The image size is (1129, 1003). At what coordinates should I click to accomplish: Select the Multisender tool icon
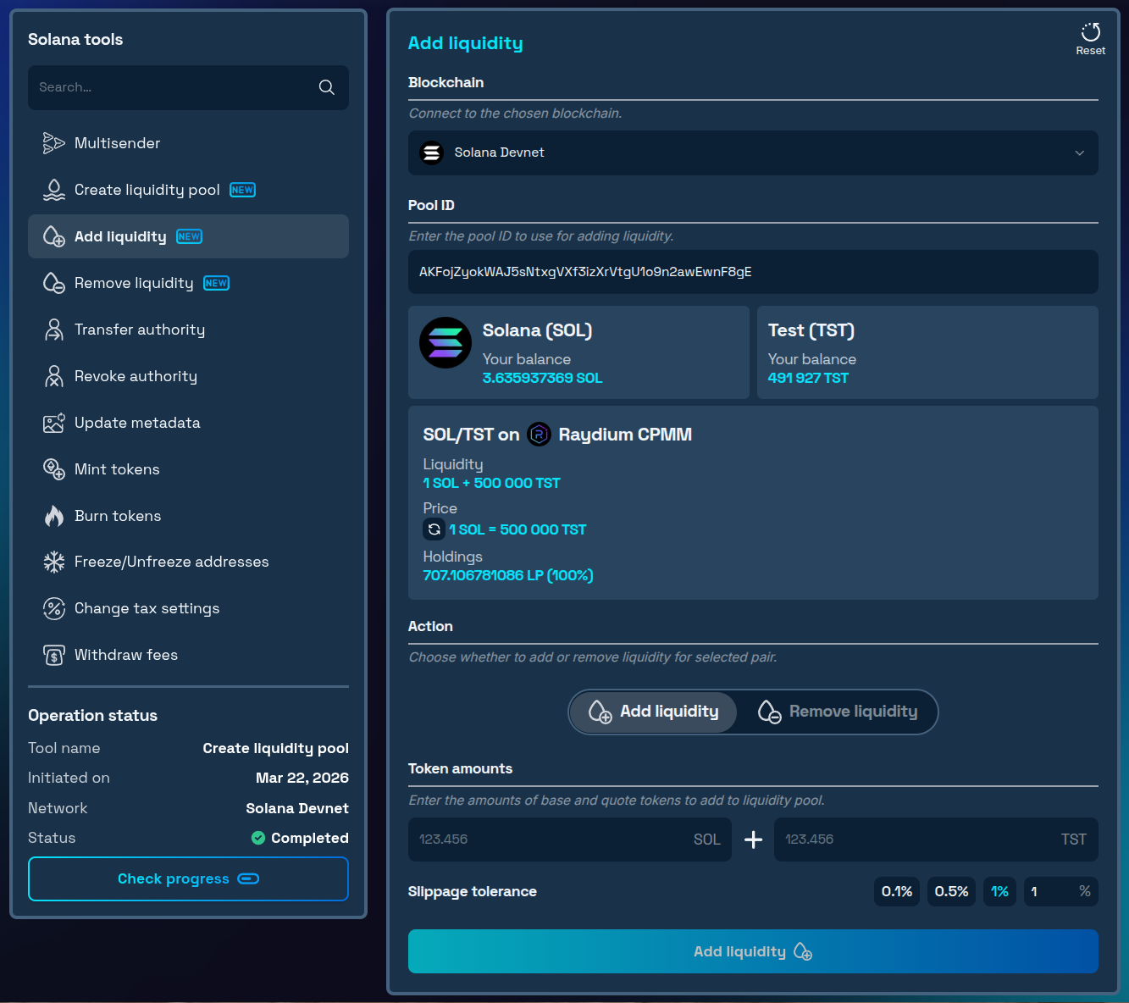[x=54, y=142]
